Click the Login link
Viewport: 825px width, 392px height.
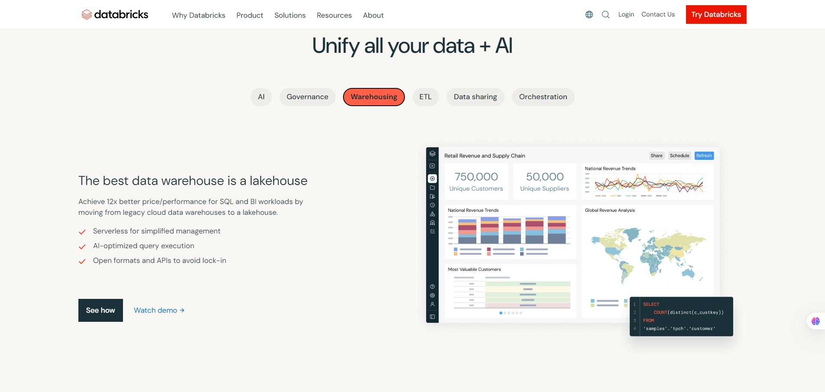[626, 14]
